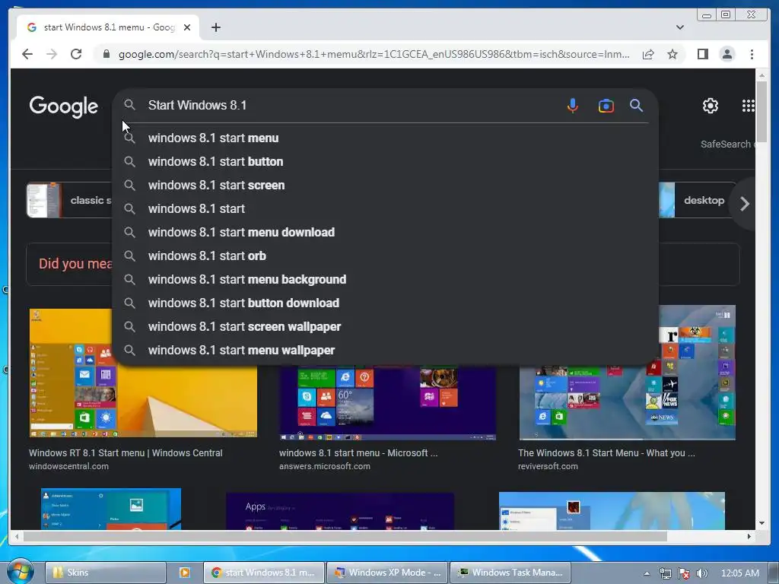
Task: Close the start Windows 8.1 memu tab
Action: (187, 27)
